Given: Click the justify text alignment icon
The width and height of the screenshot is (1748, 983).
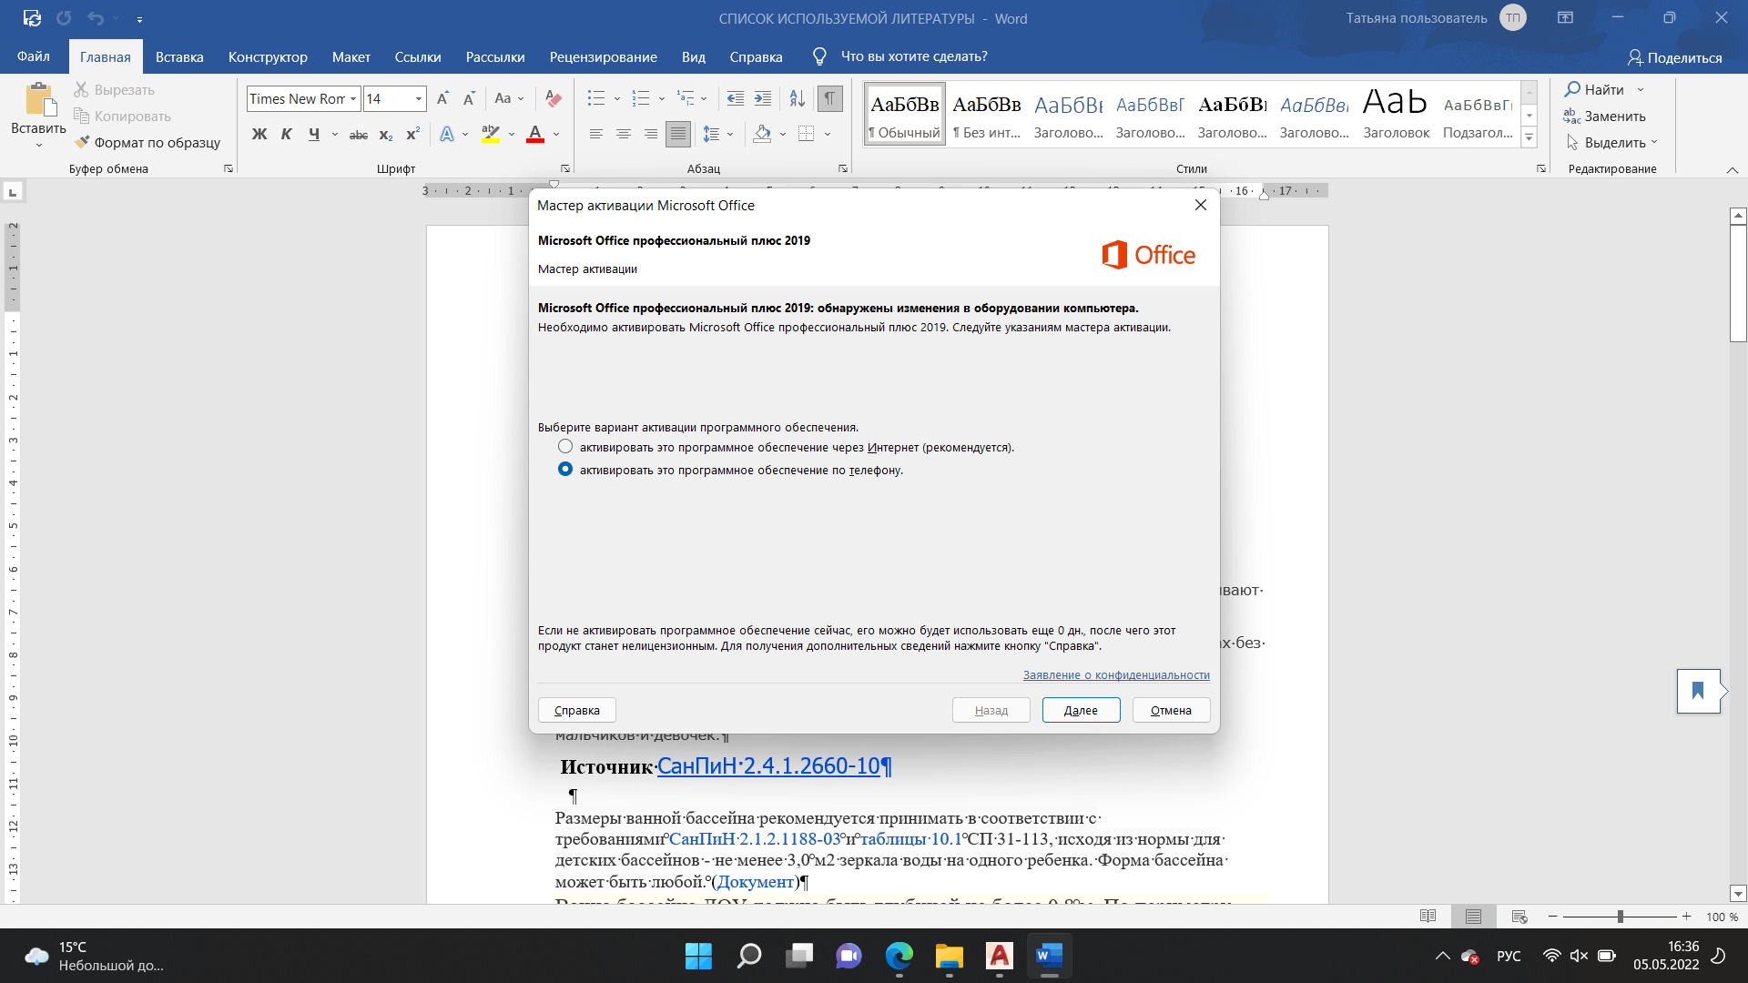Looking at the screenshot, I should (x=677, y=135).
